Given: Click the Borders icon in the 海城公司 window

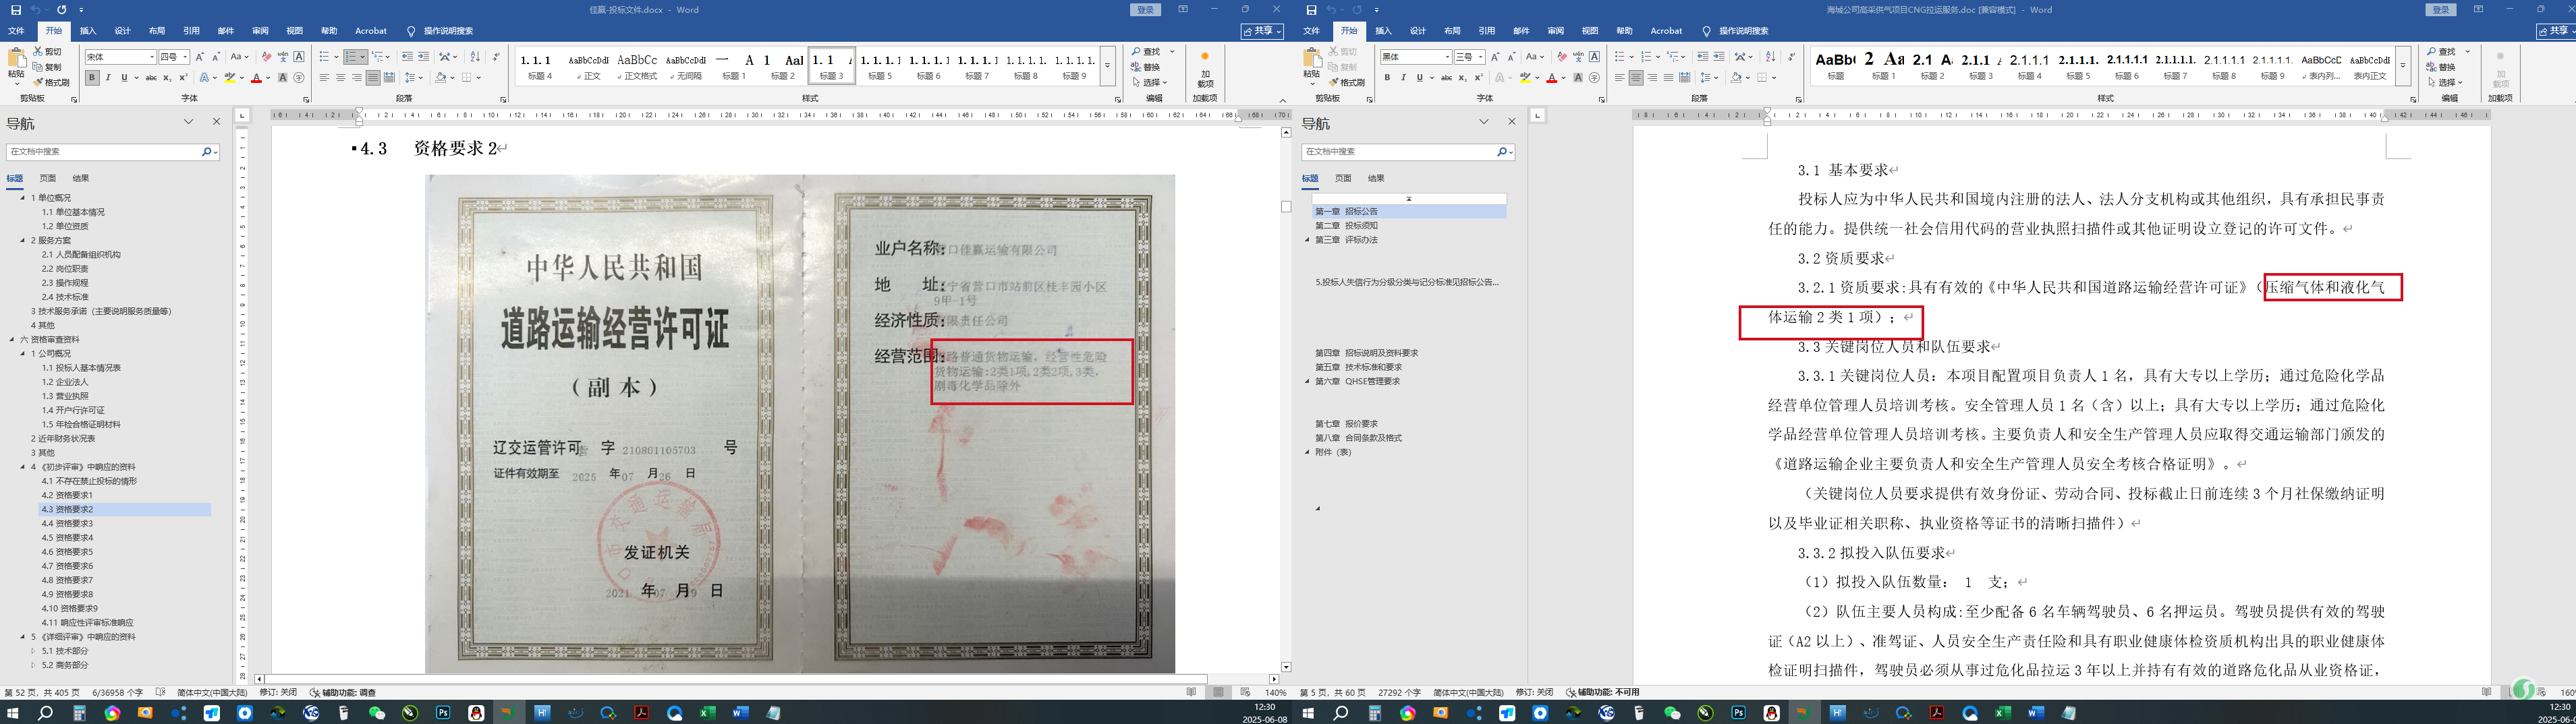Looking at the screenshot, I should click(x=1764, y=78).
